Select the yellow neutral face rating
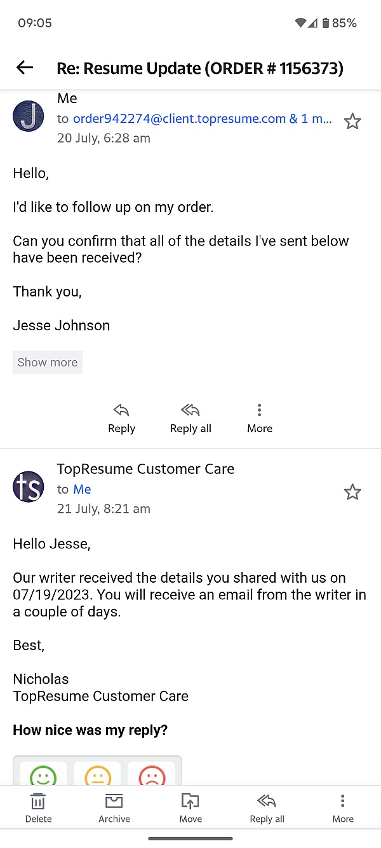 coord(97,775)
